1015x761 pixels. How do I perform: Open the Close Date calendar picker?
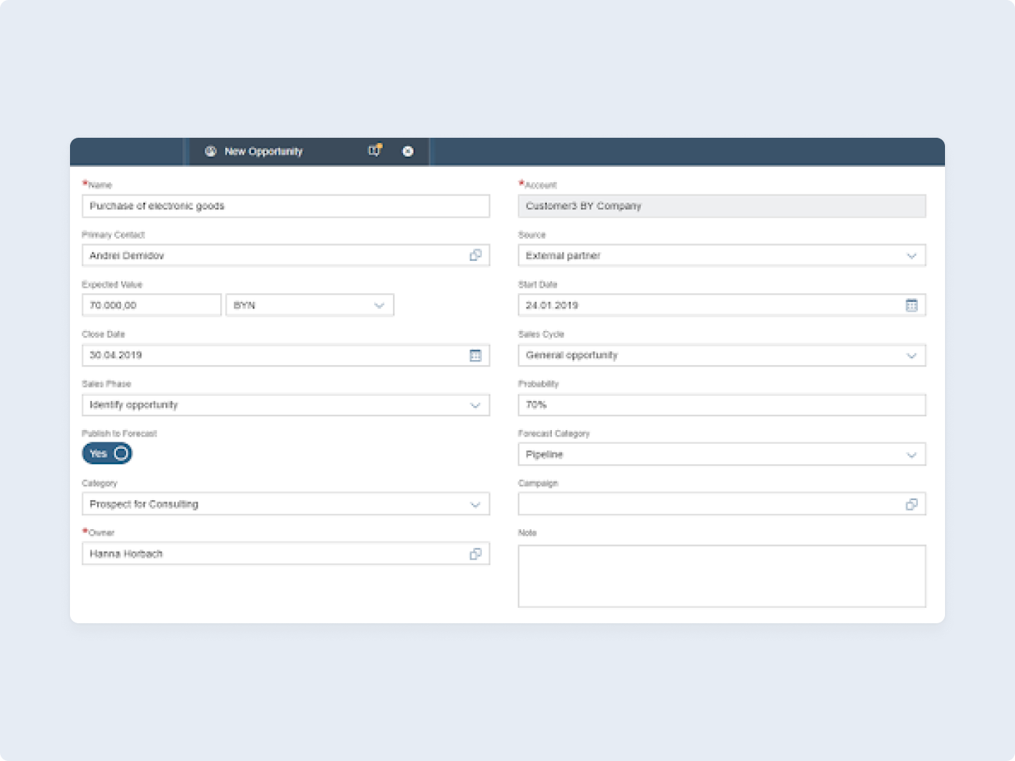(475, 355)
